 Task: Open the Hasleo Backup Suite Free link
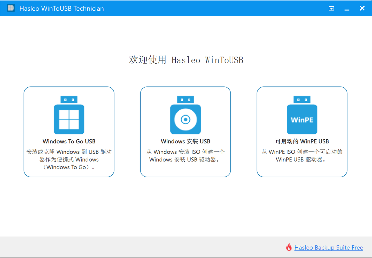329,248
